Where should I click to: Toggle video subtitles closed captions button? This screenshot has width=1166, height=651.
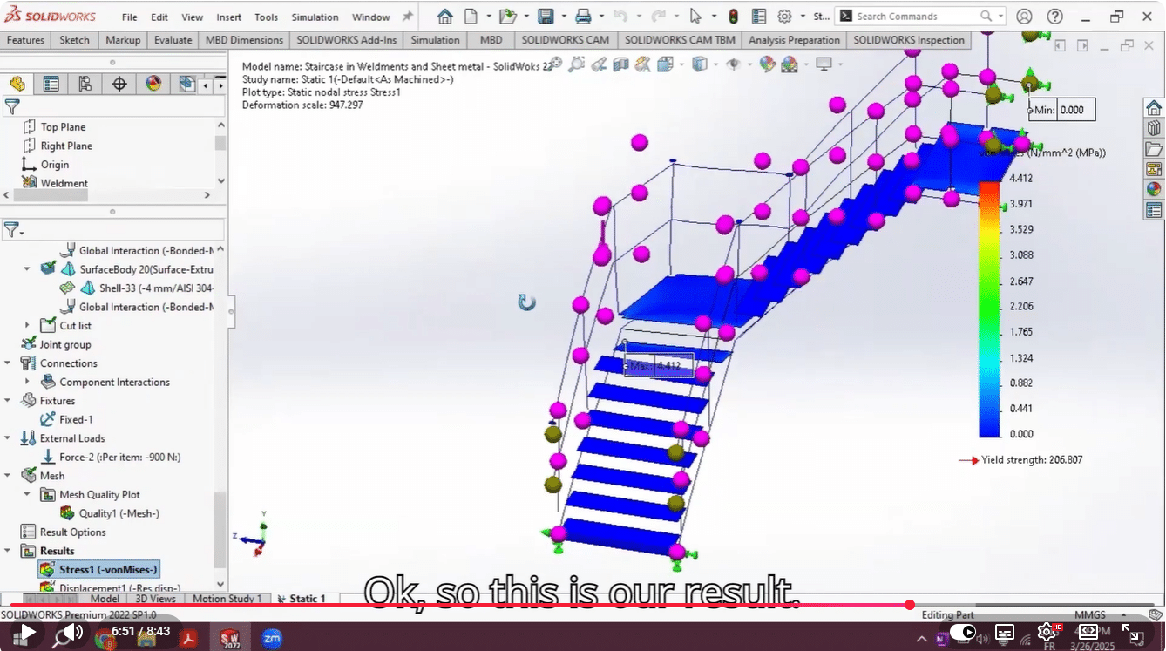[1005, 633]
